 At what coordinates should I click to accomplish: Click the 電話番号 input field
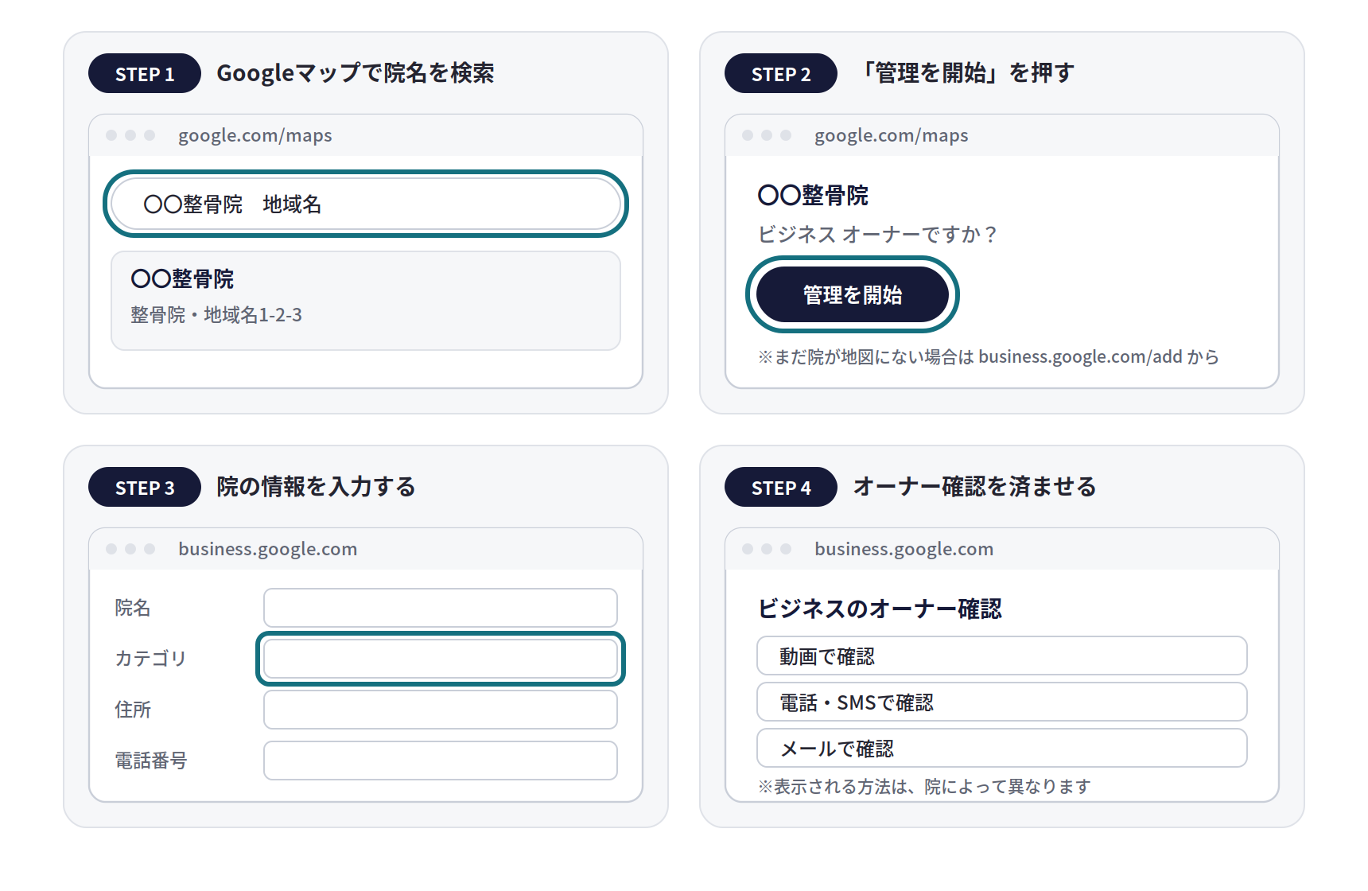[x=441, y=761]
